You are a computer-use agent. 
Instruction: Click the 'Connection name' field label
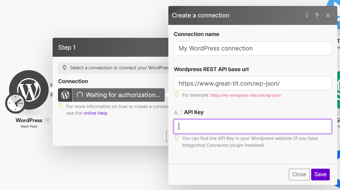tap(196, 34)
